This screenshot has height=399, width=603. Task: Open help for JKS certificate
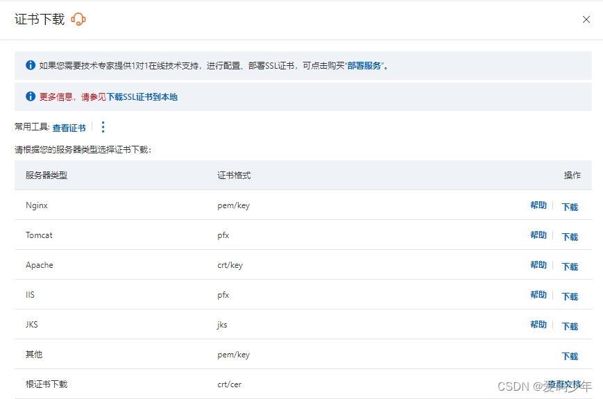[538, 325]
